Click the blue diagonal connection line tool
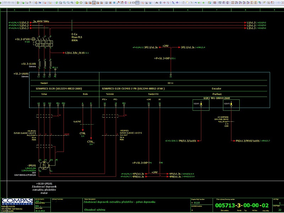The width and height of the screenshot is (284, 213). 173,3
